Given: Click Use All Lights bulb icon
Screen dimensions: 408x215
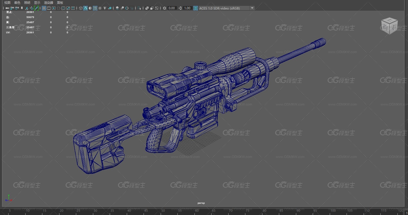Looking at the screenshot, I should (x=105, y=8).
